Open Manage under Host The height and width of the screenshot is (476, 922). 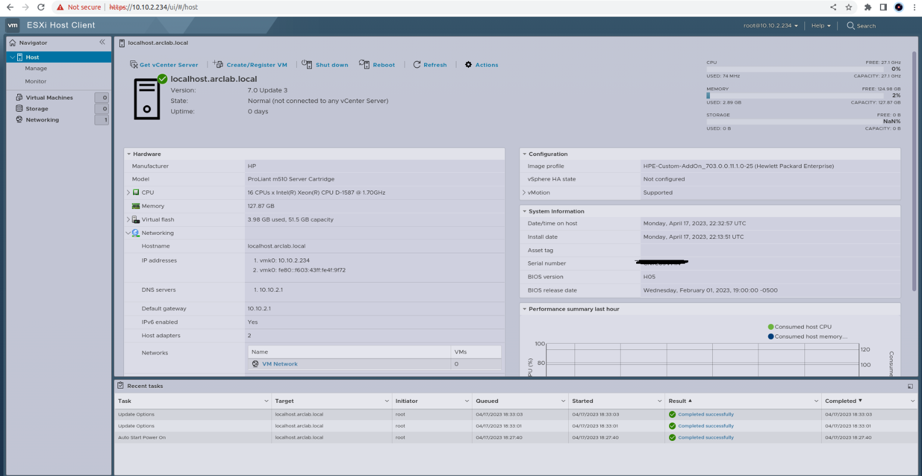coord(36,68)
